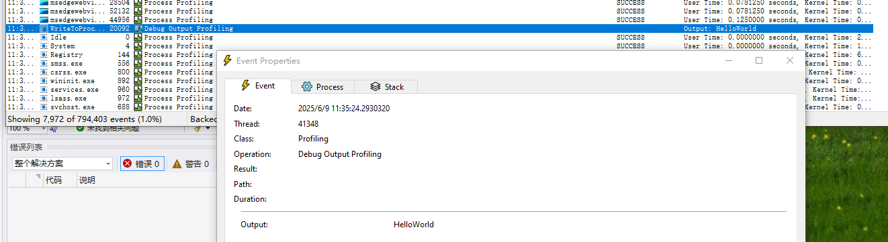The width and height of the screenshot is (888, 242).
Task: Click the process icon beside wininit.exe
Action: coord(44,81)
